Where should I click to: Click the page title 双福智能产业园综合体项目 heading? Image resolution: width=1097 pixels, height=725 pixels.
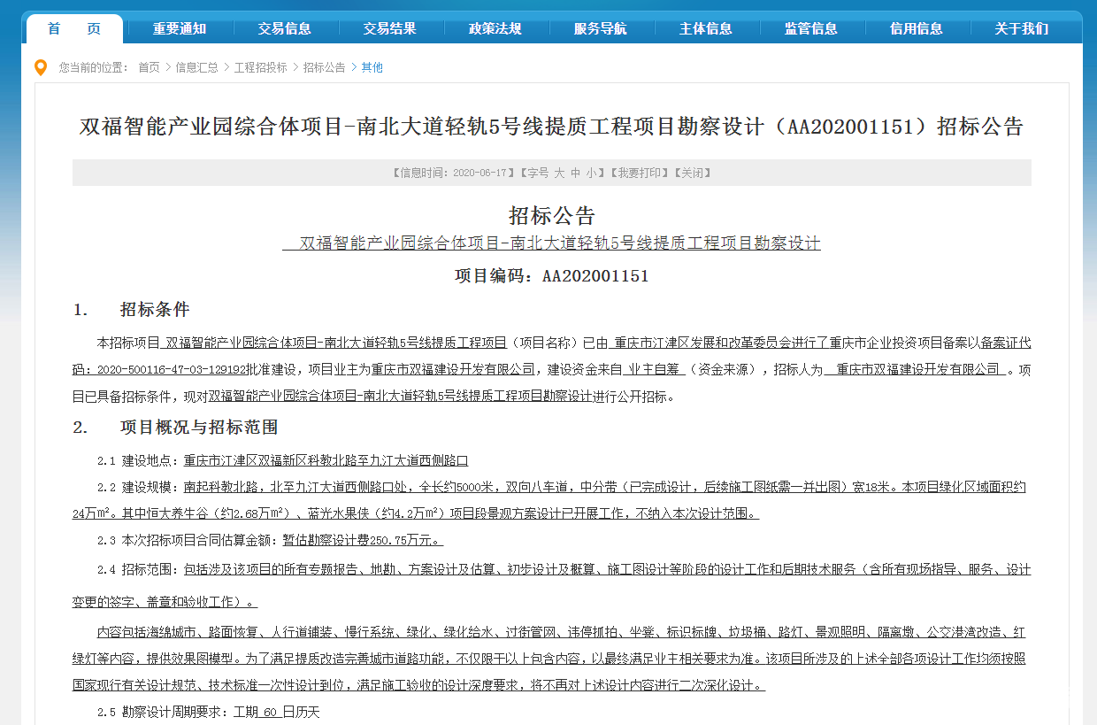click(551, 127)
